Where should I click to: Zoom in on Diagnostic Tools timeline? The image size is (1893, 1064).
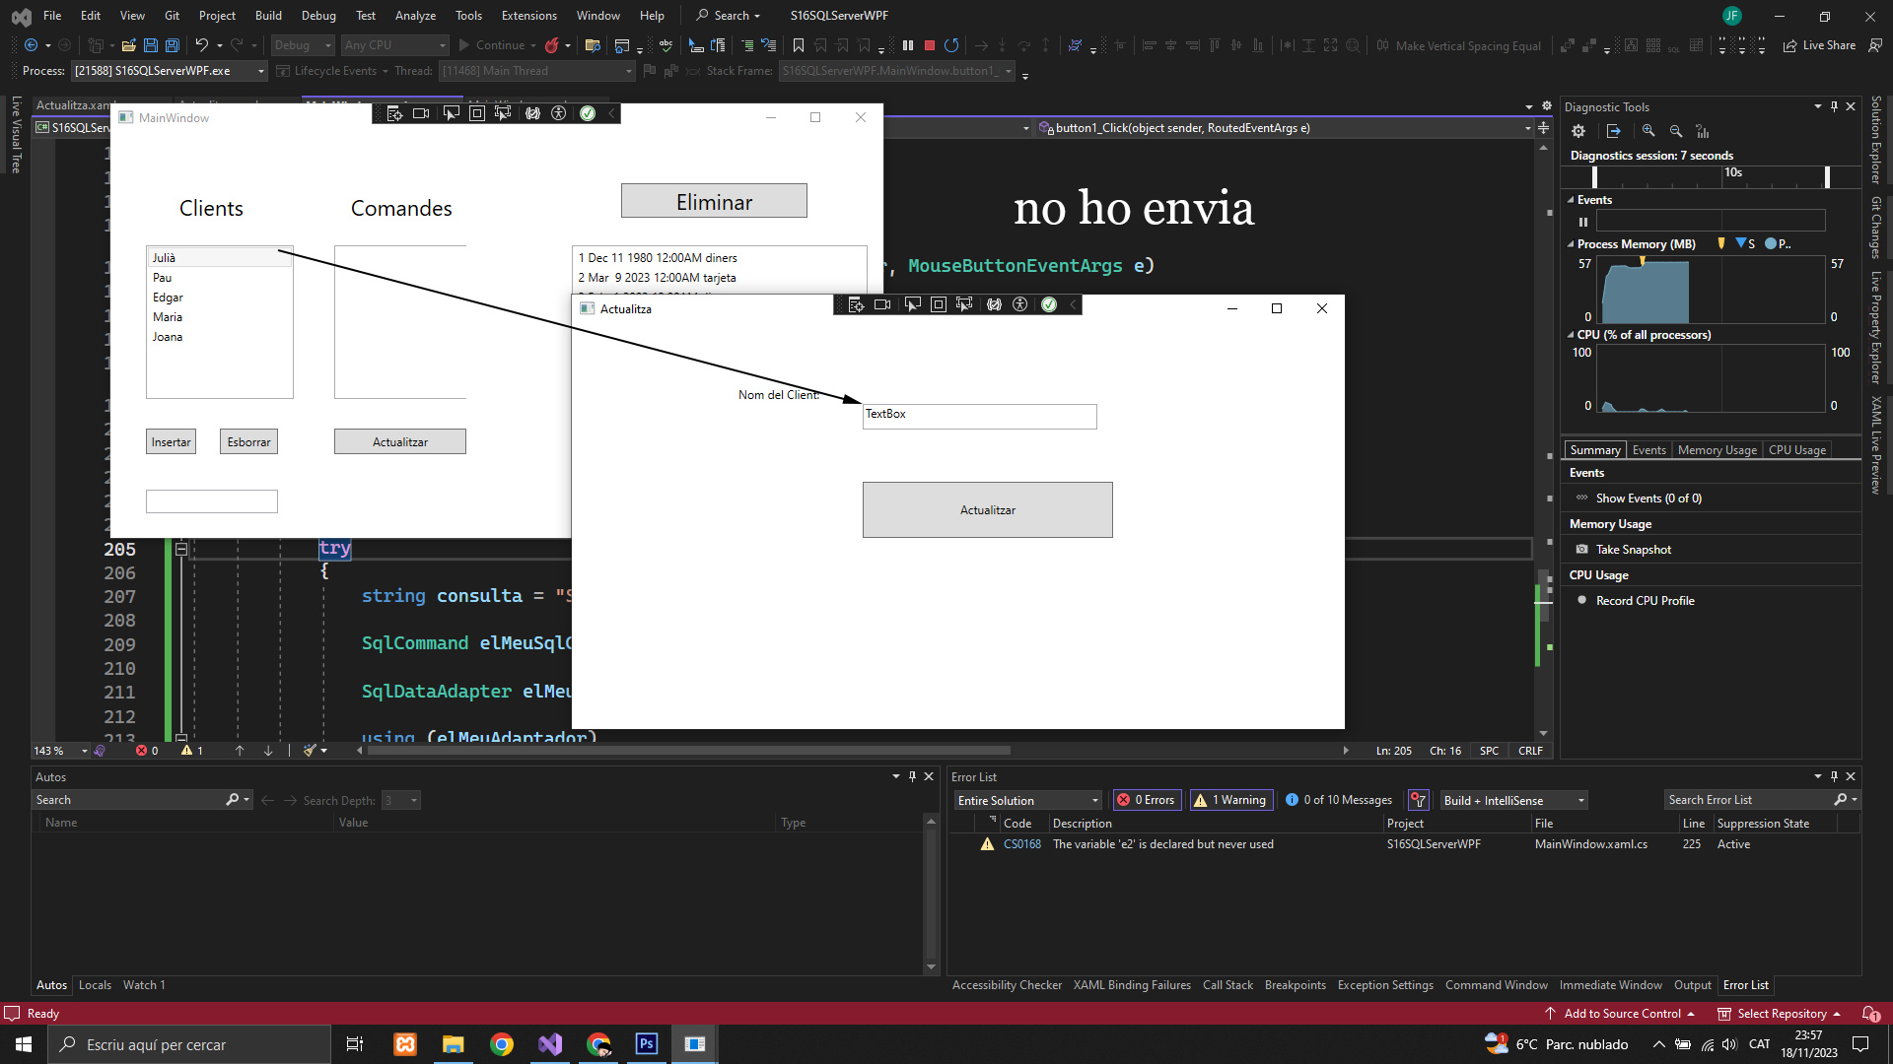click(1648, 131)
